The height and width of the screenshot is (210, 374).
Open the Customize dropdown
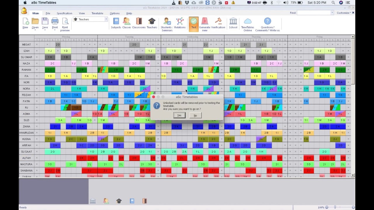[x=343, y=13]
